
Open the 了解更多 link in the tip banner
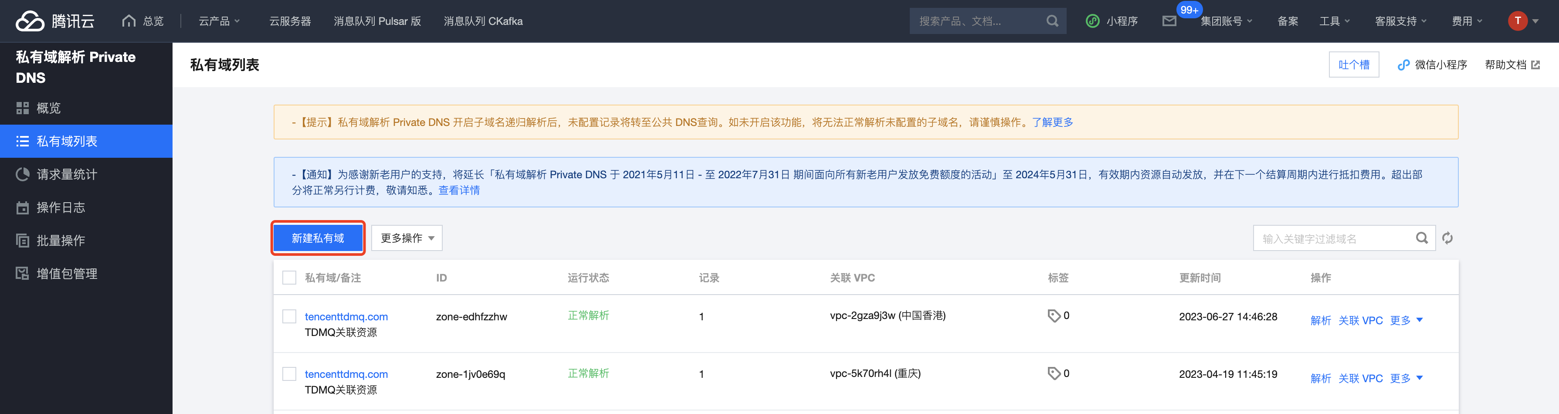click(x=1052, y=122)
